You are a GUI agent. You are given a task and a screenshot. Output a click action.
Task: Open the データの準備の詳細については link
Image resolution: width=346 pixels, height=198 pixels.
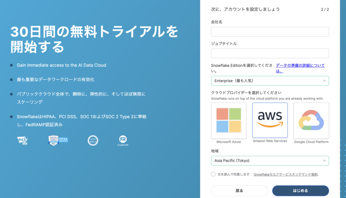(300, 65)
